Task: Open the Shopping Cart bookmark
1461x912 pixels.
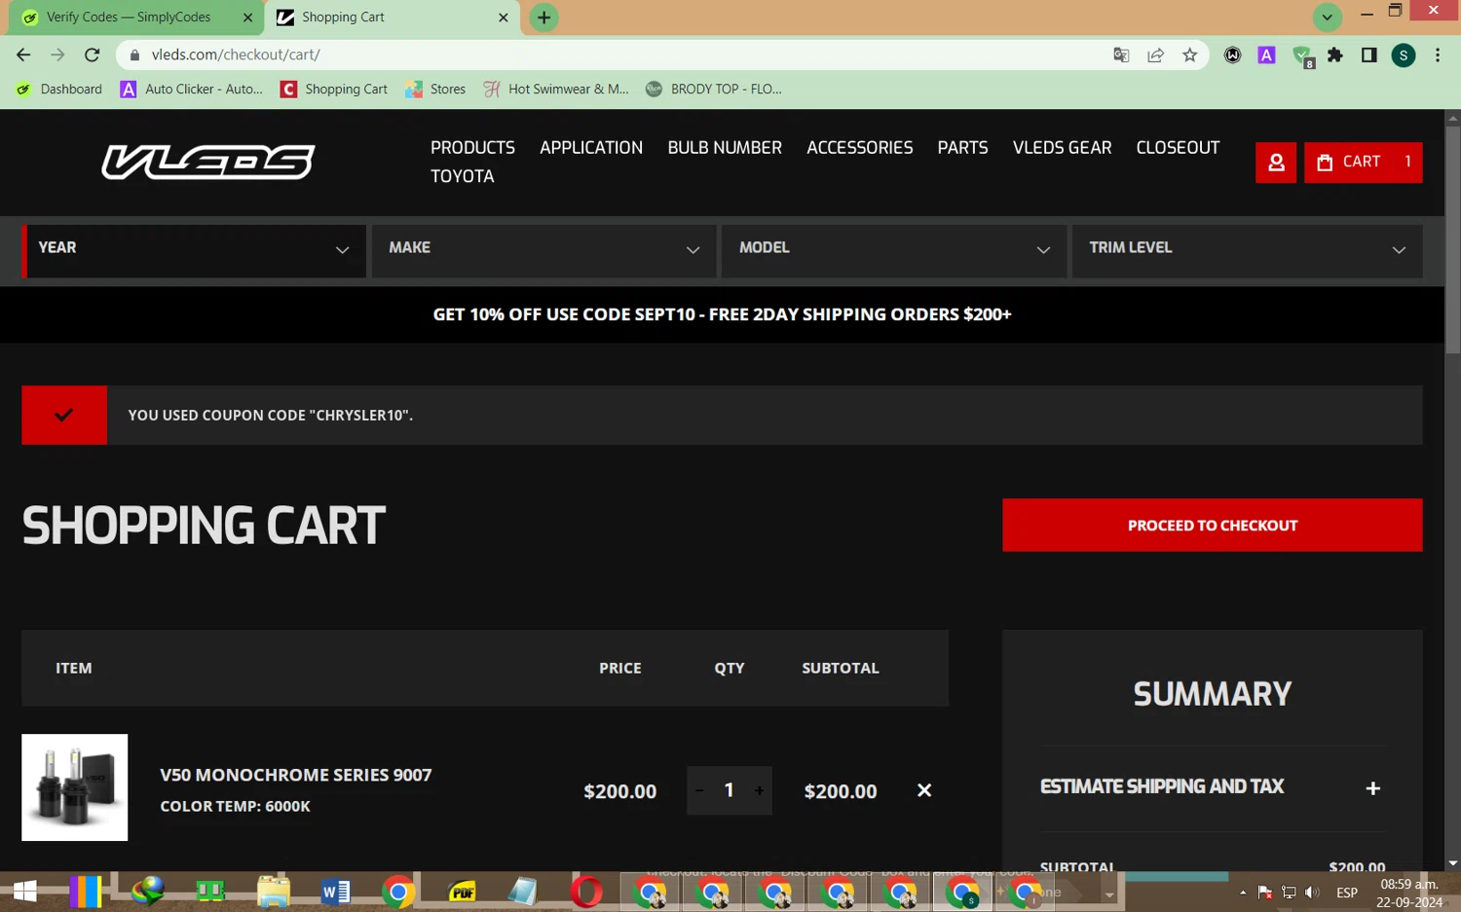Action: (333, 89)
